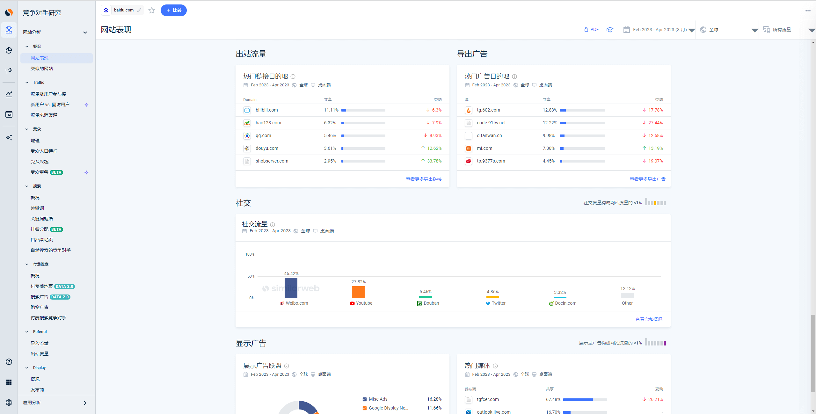Click the megaphone icon in left rail
Viewport: 816px width, 414px height.
coord(9,71)
